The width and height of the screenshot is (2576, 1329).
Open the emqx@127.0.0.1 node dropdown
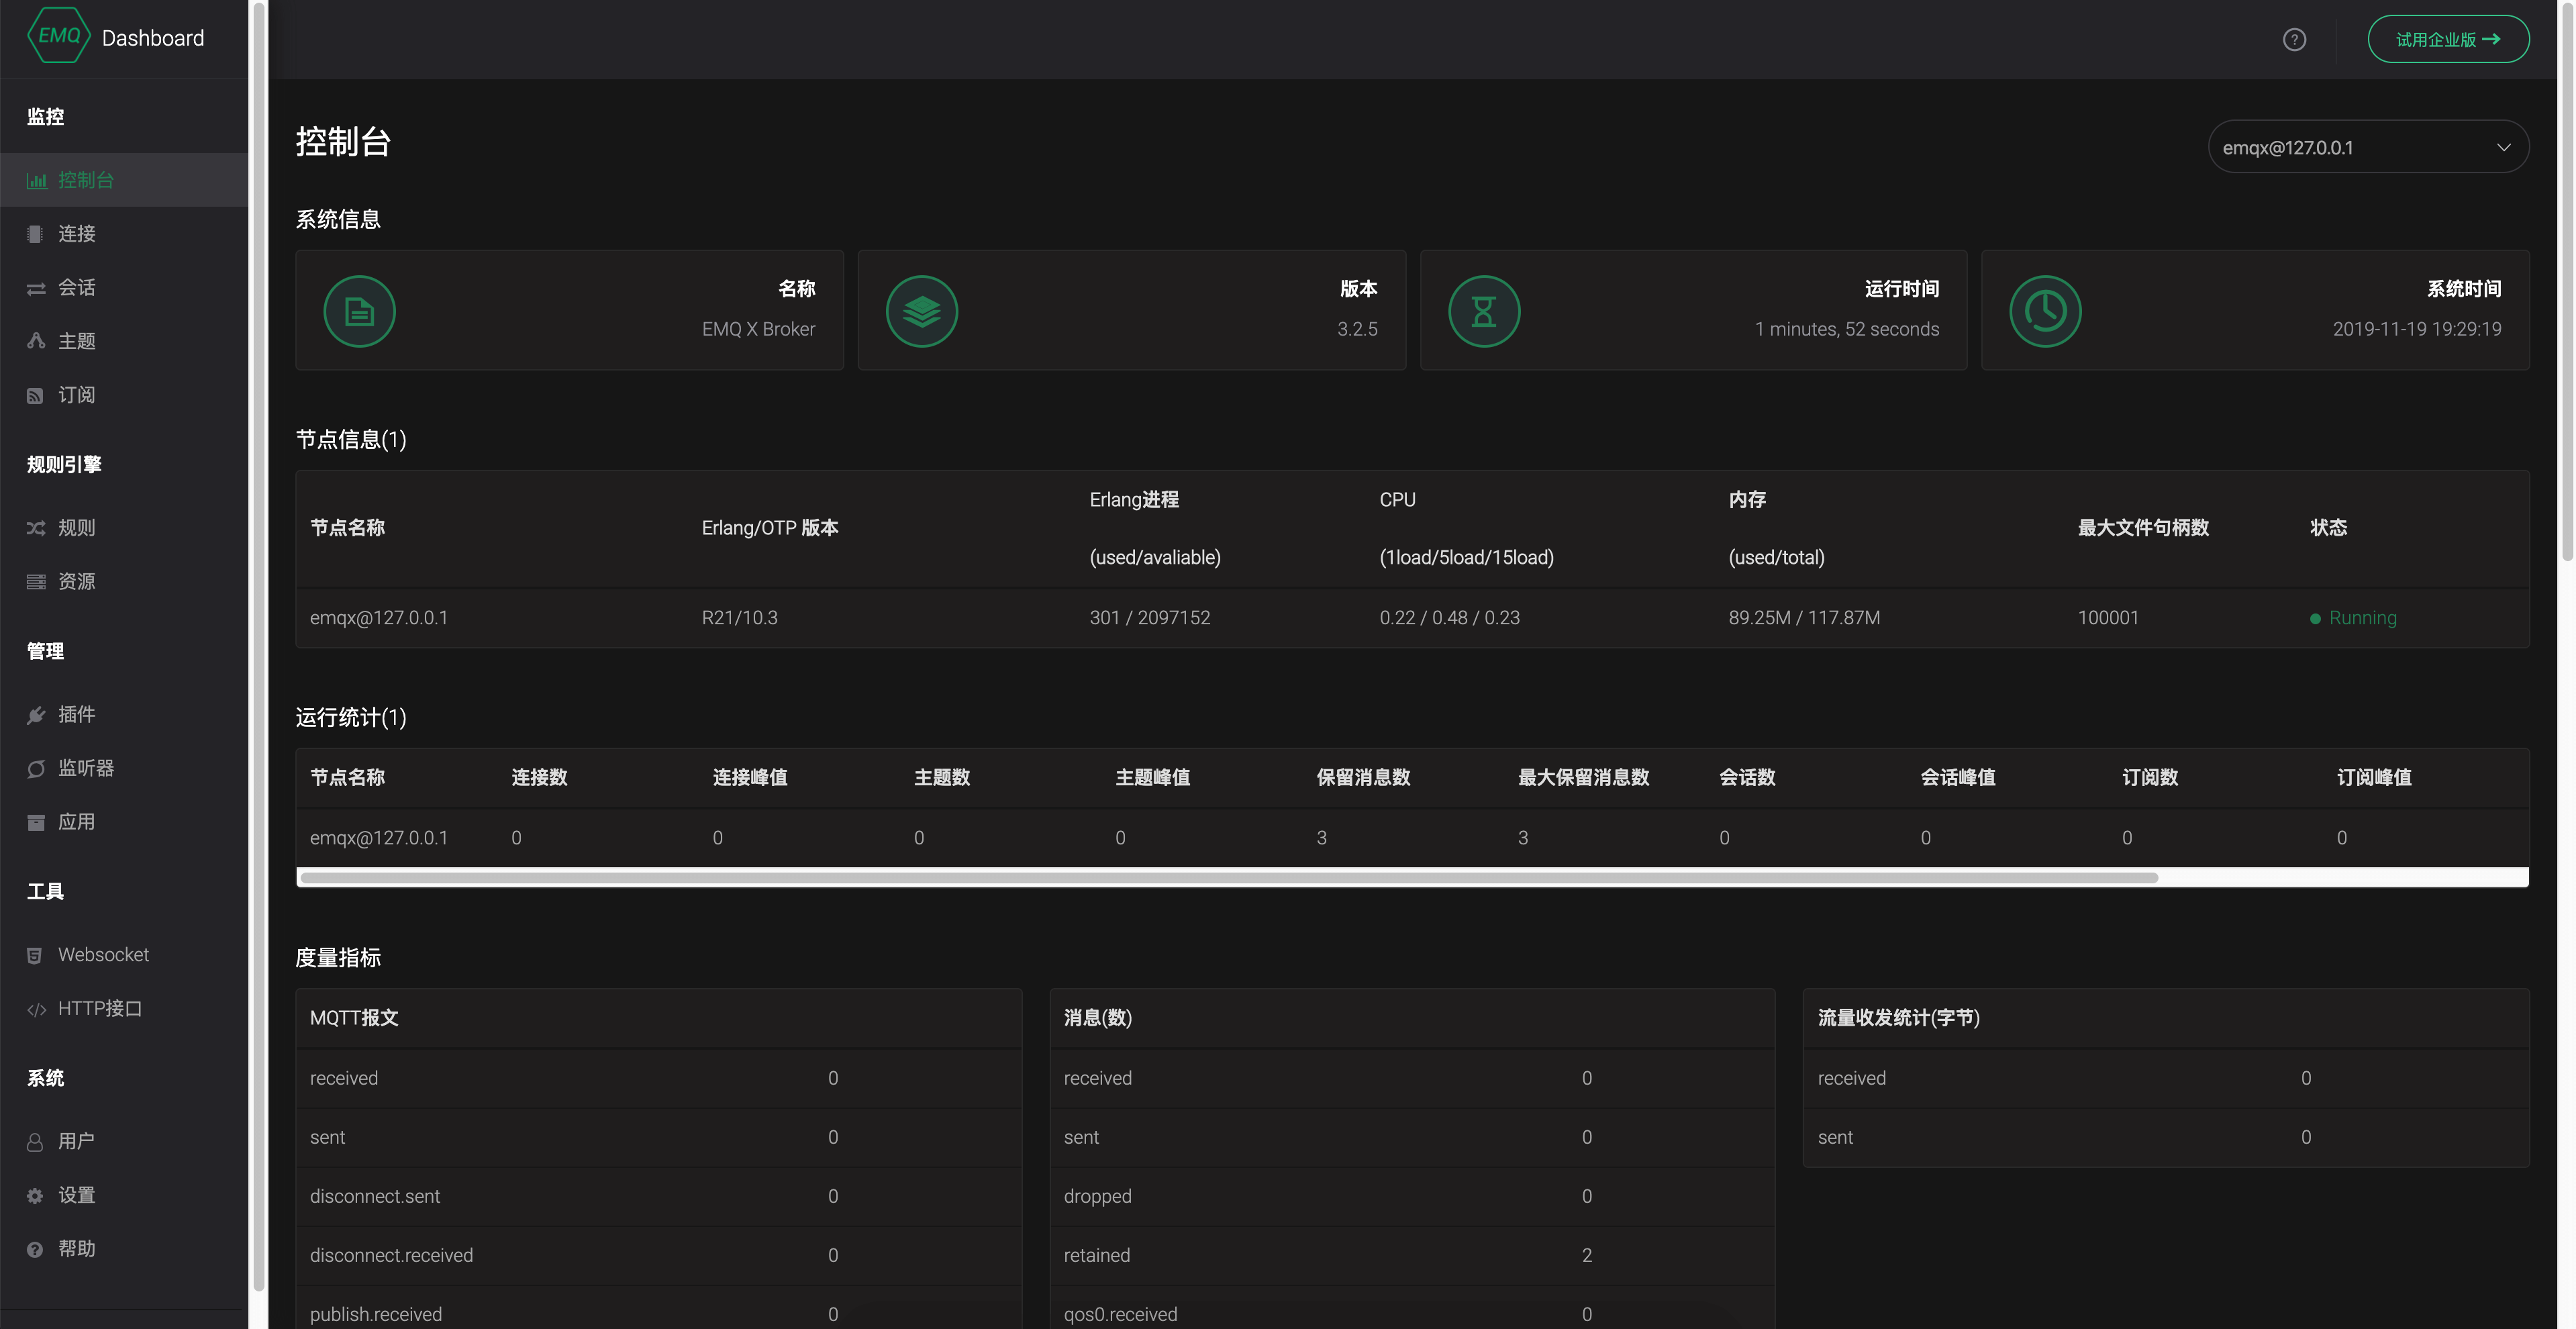point(2368,147)
